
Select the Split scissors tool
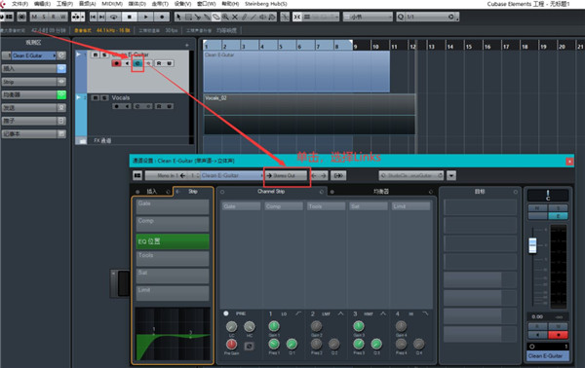pyautogui.click(x=198, y=17)
